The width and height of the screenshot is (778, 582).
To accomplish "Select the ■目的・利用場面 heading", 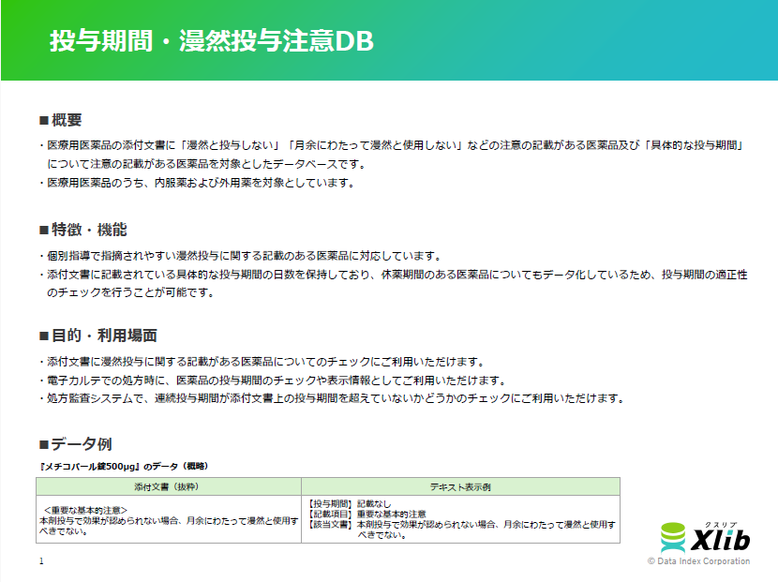I will (98, 336).
